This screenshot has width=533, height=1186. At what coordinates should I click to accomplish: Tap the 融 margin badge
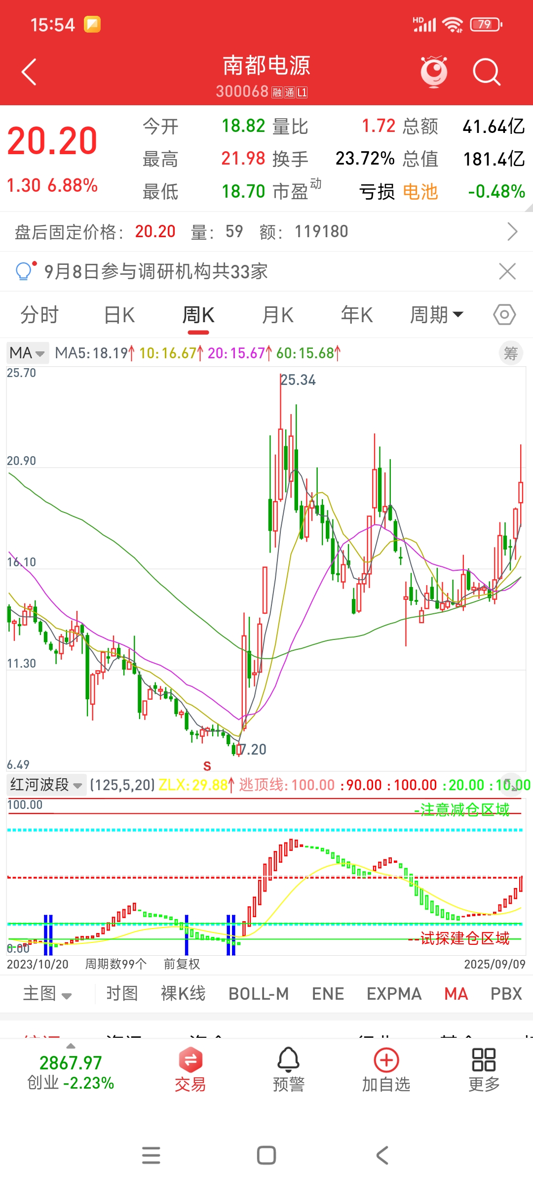277,92
